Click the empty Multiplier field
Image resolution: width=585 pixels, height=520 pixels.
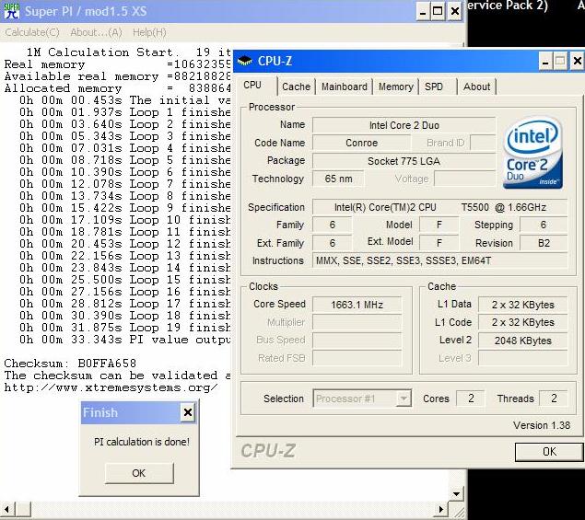pyautogui.click(x=357, y=322)
